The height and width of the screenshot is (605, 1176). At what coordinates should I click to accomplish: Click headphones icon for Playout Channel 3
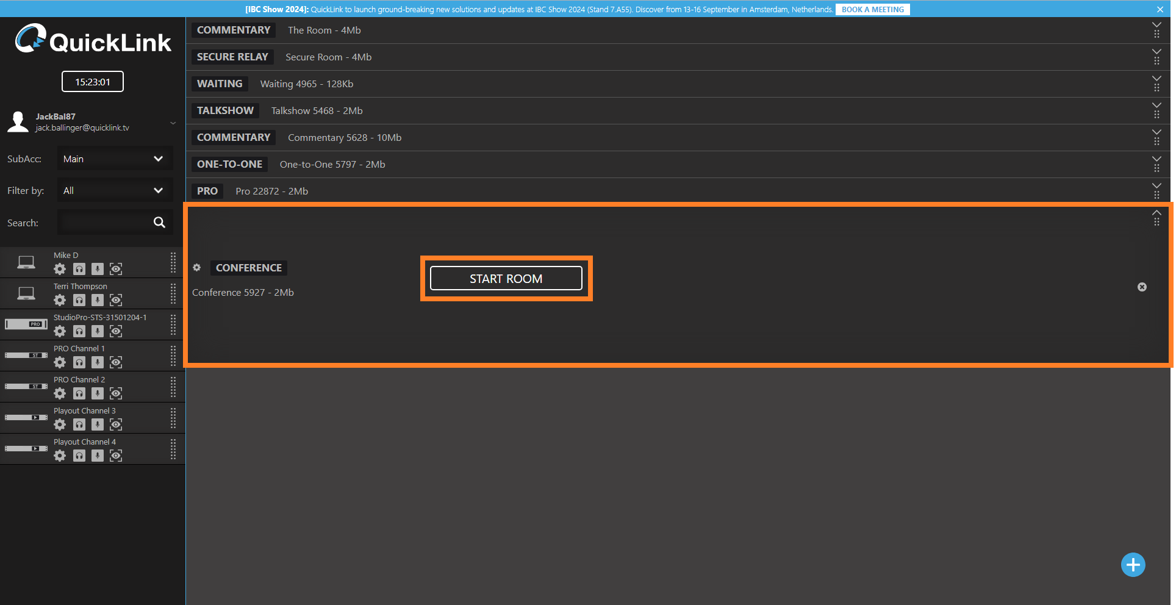point(79,424)
